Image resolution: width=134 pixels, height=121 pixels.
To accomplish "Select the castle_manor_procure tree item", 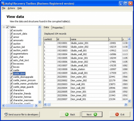I will pos(24,80).
